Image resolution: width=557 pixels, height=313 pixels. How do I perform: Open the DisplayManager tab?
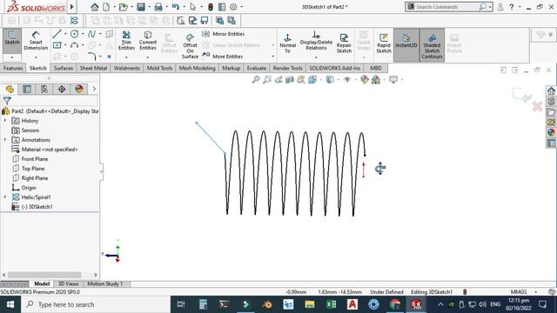pos(79,89)
